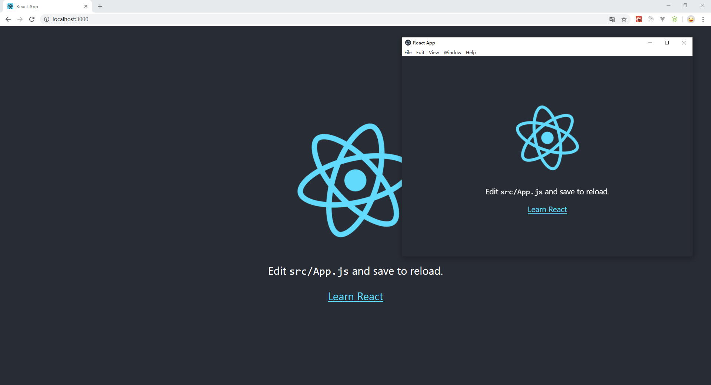
Task: Close the React App desktop window
Action: [684, 43]
